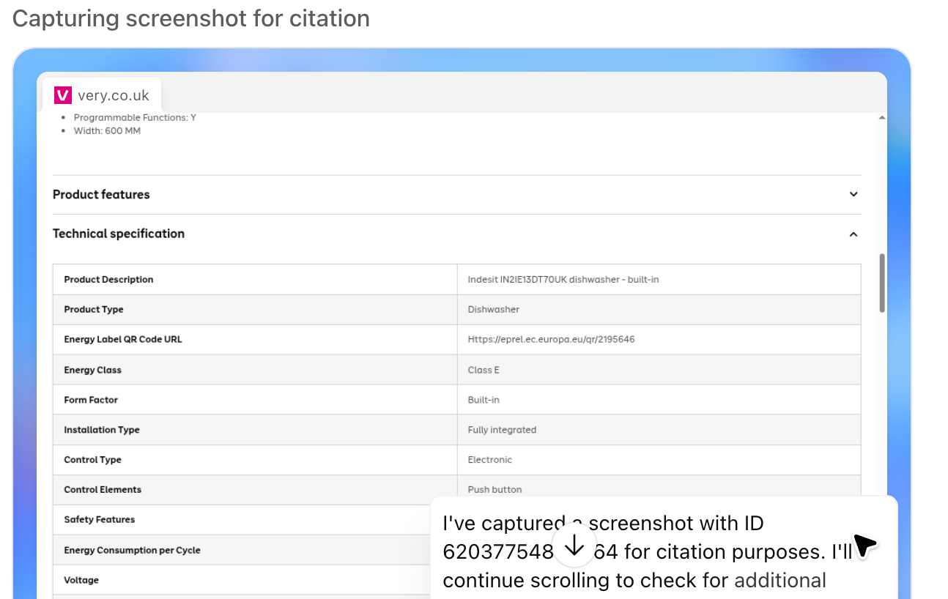Viewport: 948px width, 599px height.
Task: Click the Capturing screenshot for citation heading
Action: click(191, 18)
